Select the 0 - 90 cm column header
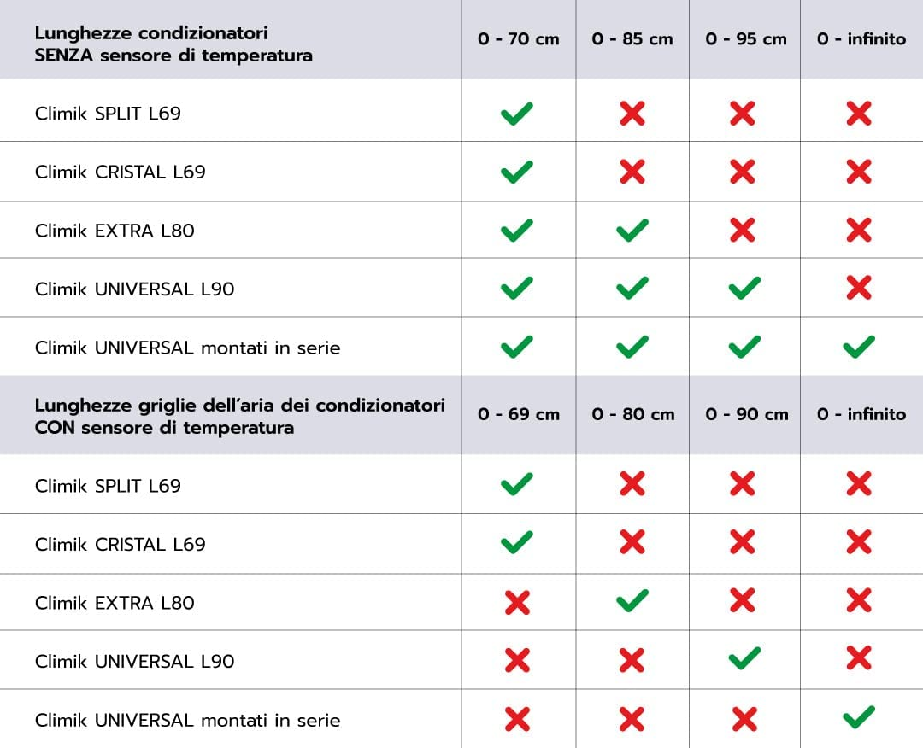Image resolution: width=923 pixels, height=748 pixels. click(x=747, y=414)
